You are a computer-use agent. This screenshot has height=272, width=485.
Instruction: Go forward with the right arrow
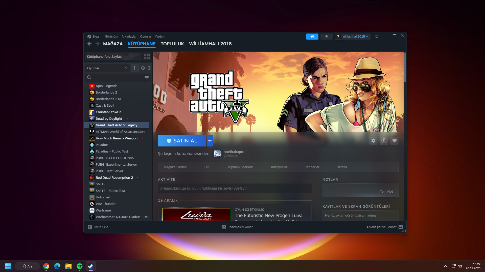(x=98, y=44)
